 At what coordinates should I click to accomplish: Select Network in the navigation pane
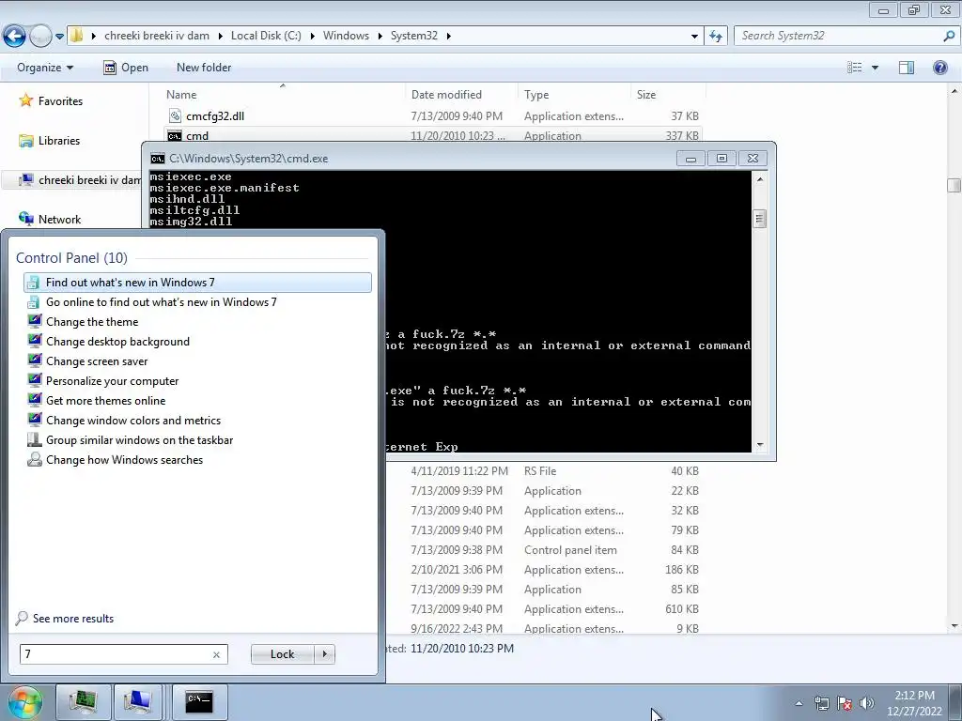point(50,219)
